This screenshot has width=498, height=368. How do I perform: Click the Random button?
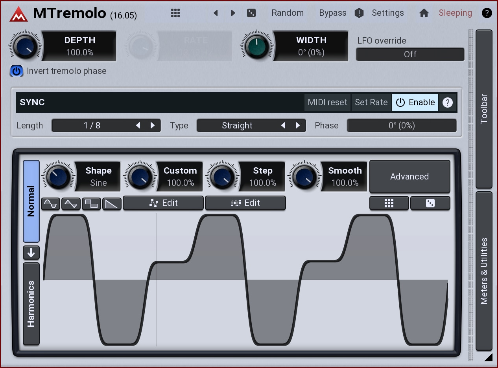tap(288, 13)
